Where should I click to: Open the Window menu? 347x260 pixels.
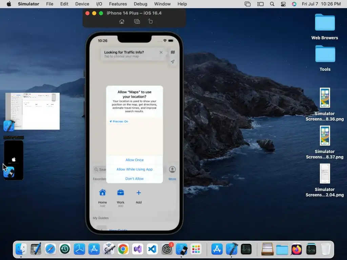[162, 4]
